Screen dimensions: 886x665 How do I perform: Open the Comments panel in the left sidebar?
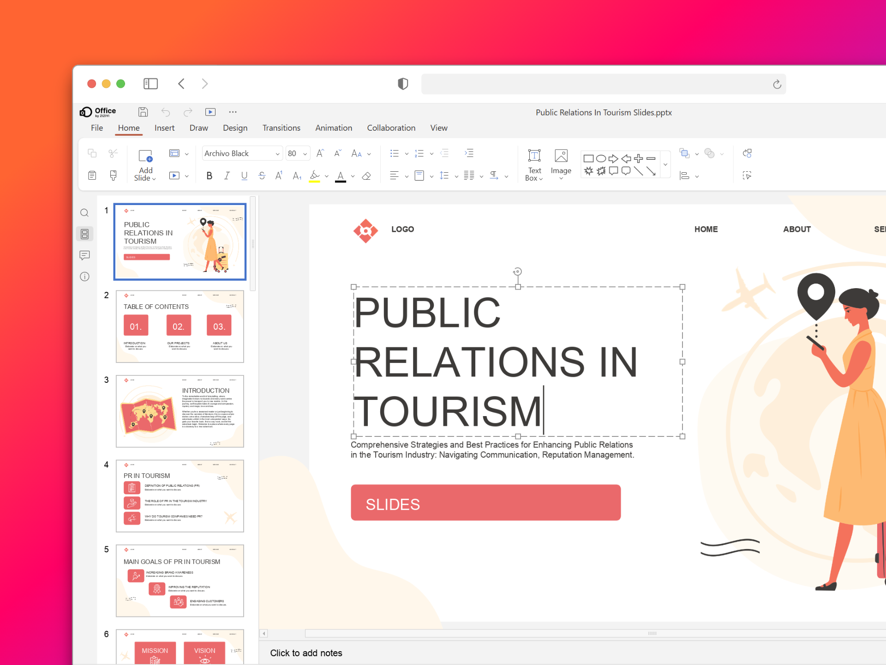pos(84,255)
